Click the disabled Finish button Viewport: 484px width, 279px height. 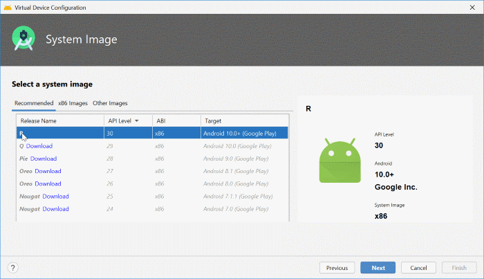point(459,268)
